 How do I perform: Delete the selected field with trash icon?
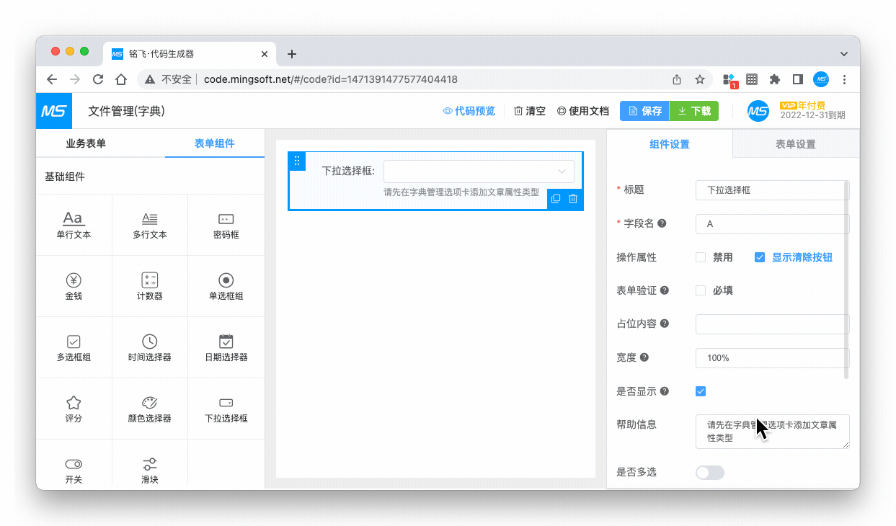point(573,199)
